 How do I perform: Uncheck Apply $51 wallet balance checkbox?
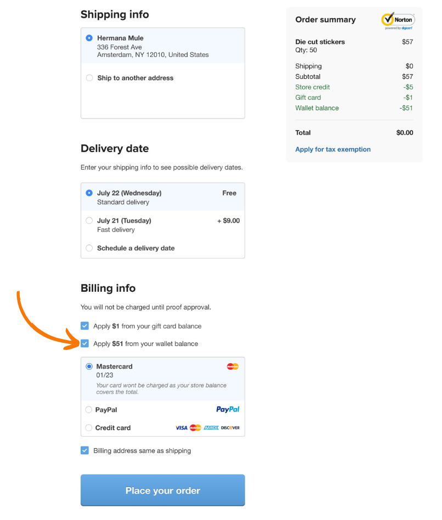tap(85, 343)
